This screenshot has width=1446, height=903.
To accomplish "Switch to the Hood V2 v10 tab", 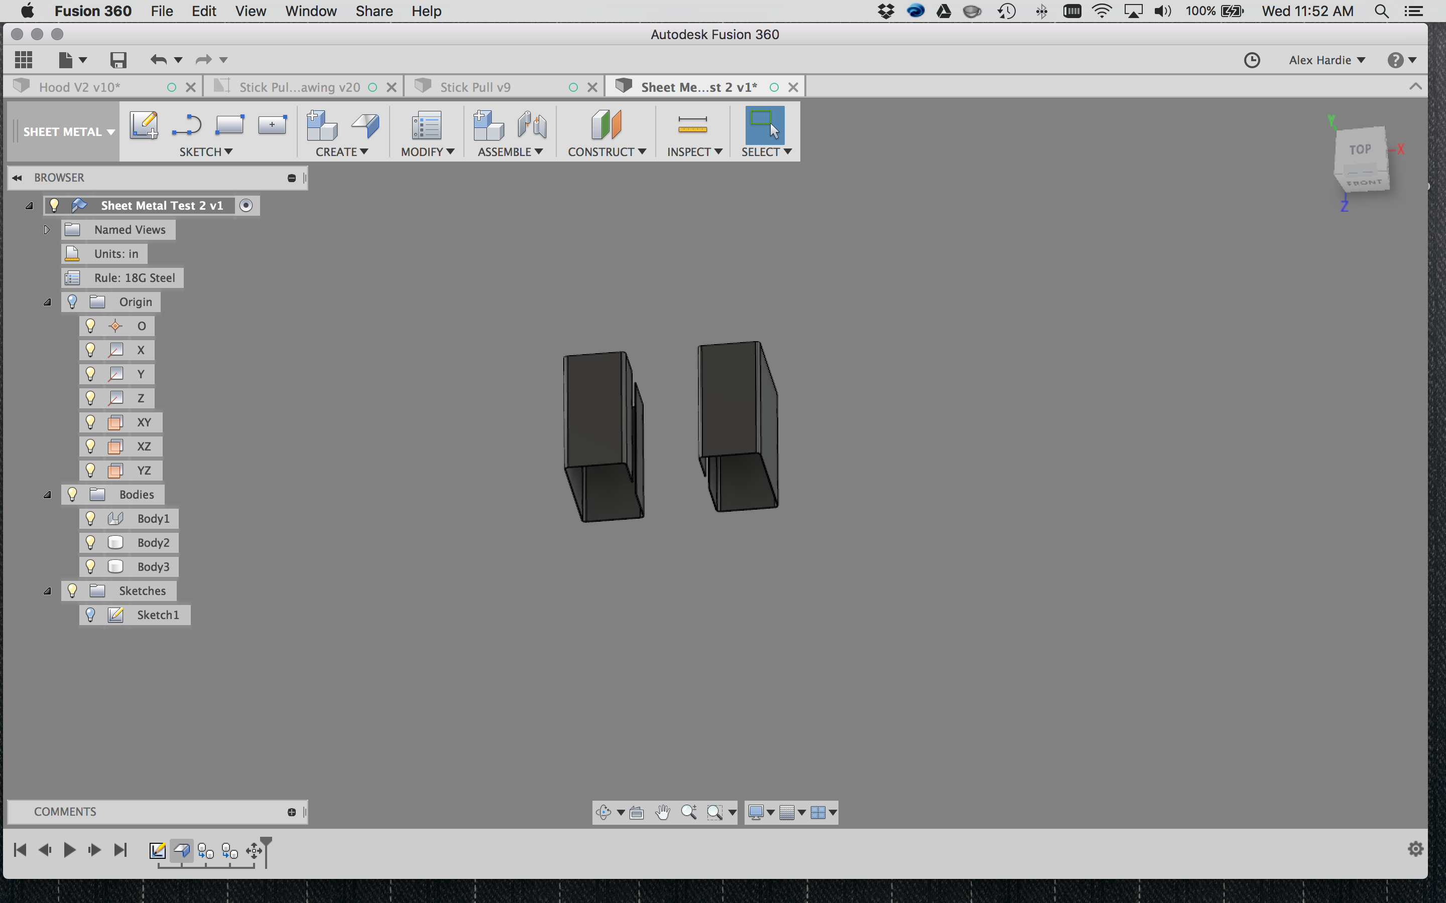I will click(79, 87).
